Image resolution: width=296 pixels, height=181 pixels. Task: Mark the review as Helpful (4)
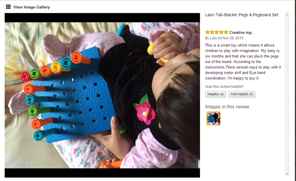point(215,94)
